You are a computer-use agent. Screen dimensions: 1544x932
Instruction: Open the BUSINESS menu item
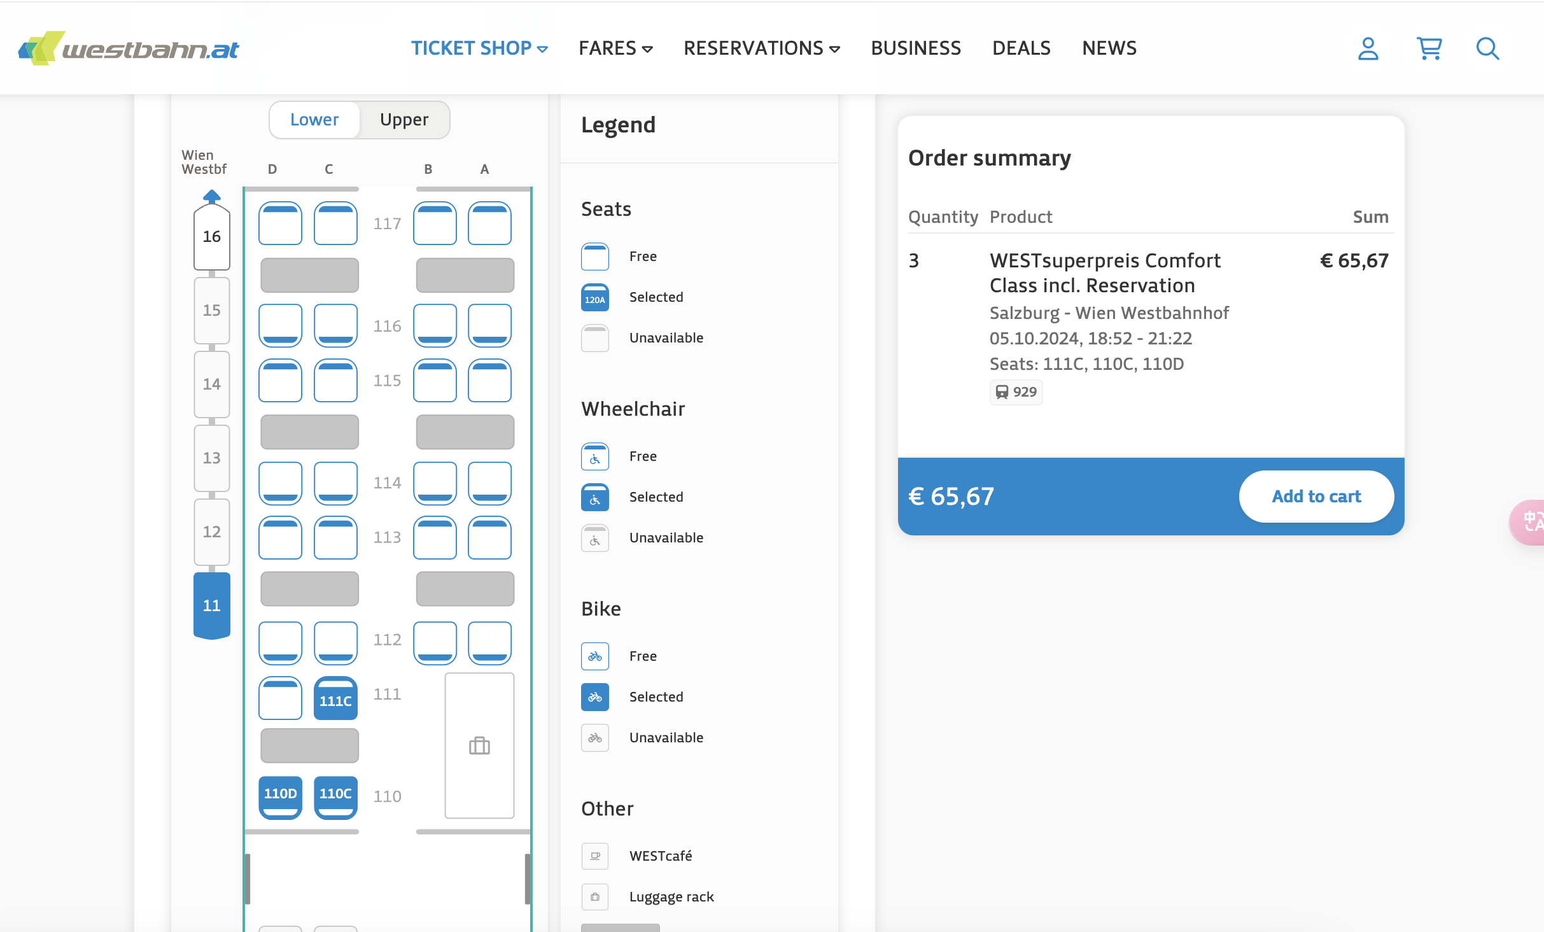(916, 48)
